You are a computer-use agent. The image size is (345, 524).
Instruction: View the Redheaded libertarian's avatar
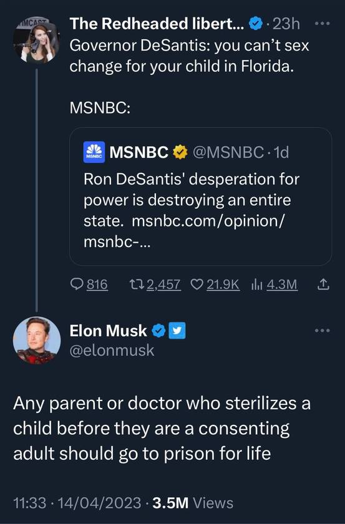click(37, 41)
